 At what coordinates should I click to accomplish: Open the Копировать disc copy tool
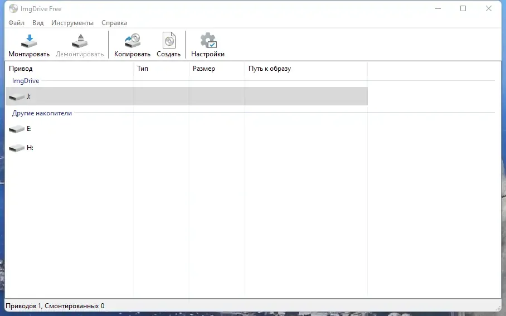click(132, 40)
